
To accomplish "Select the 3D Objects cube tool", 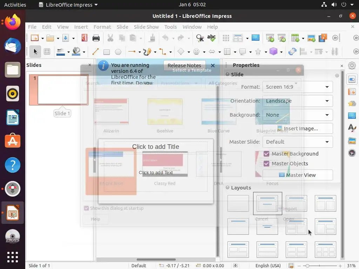I will click(273, 52).
